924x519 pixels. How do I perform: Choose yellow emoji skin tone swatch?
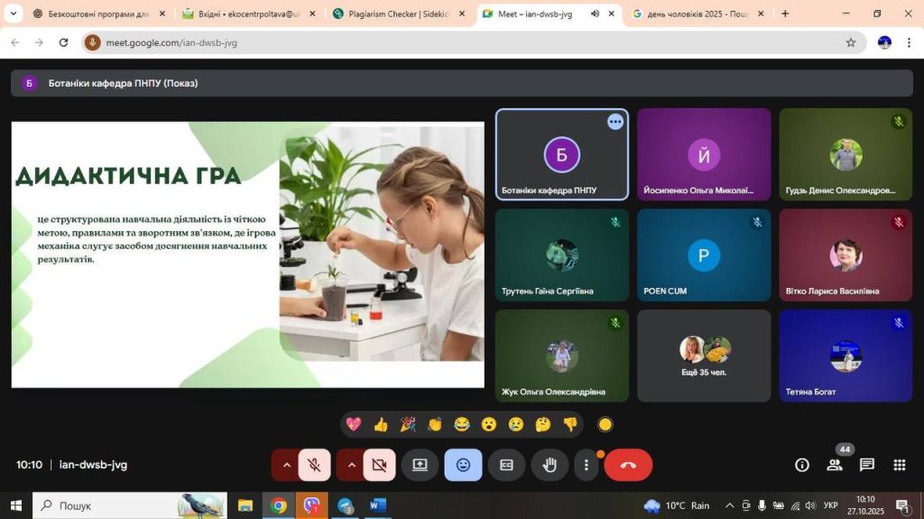pos(605,424)
